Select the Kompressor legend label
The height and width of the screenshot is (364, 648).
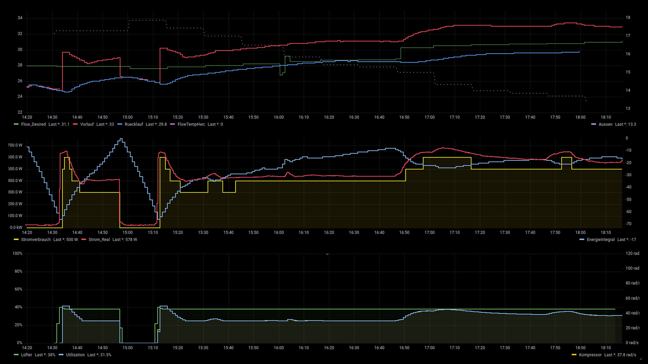[590, 355]
